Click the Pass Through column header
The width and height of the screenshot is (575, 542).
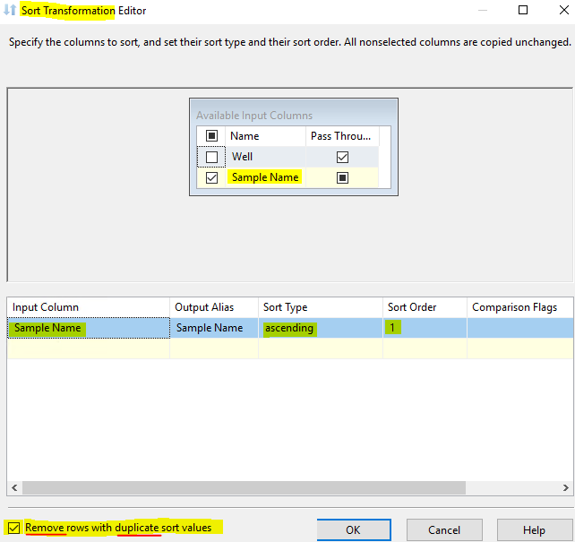click(342, 136)
